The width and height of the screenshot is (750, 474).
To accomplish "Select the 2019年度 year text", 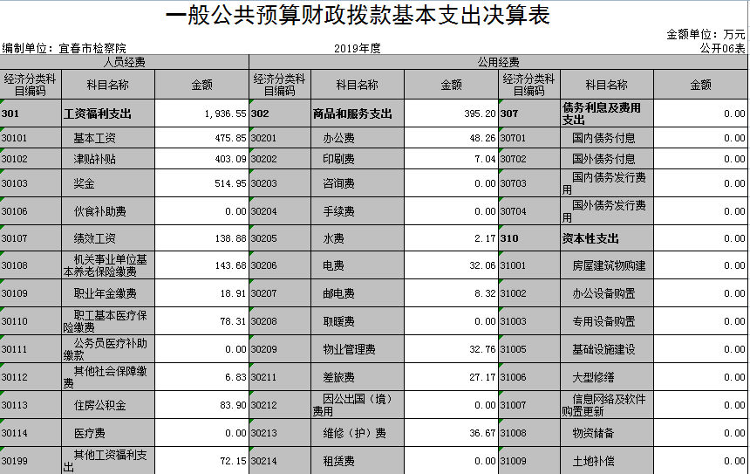I will point(358,48).
